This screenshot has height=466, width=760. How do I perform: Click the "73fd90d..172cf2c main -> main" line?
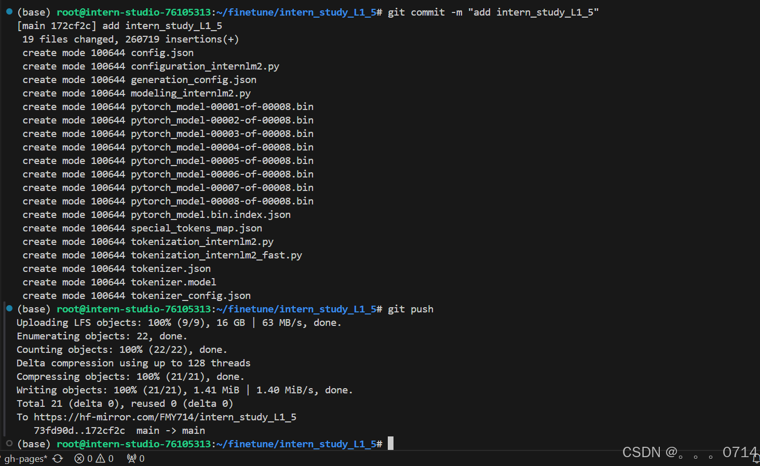[x=119, y=430]
